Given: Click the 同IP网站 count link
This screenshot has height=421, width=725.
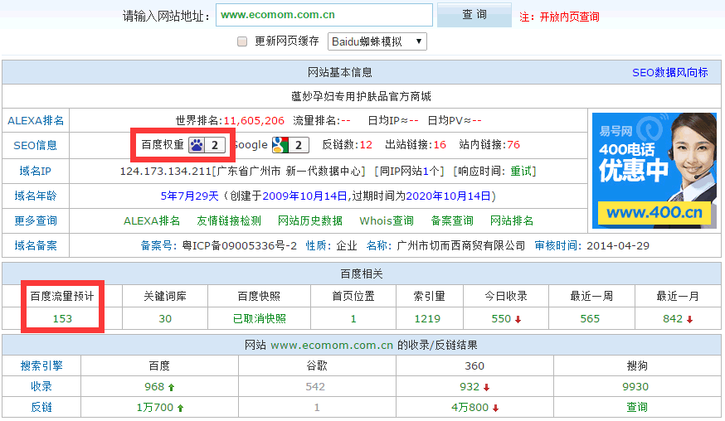Looking at the screenshot, I should pos(426,172).
